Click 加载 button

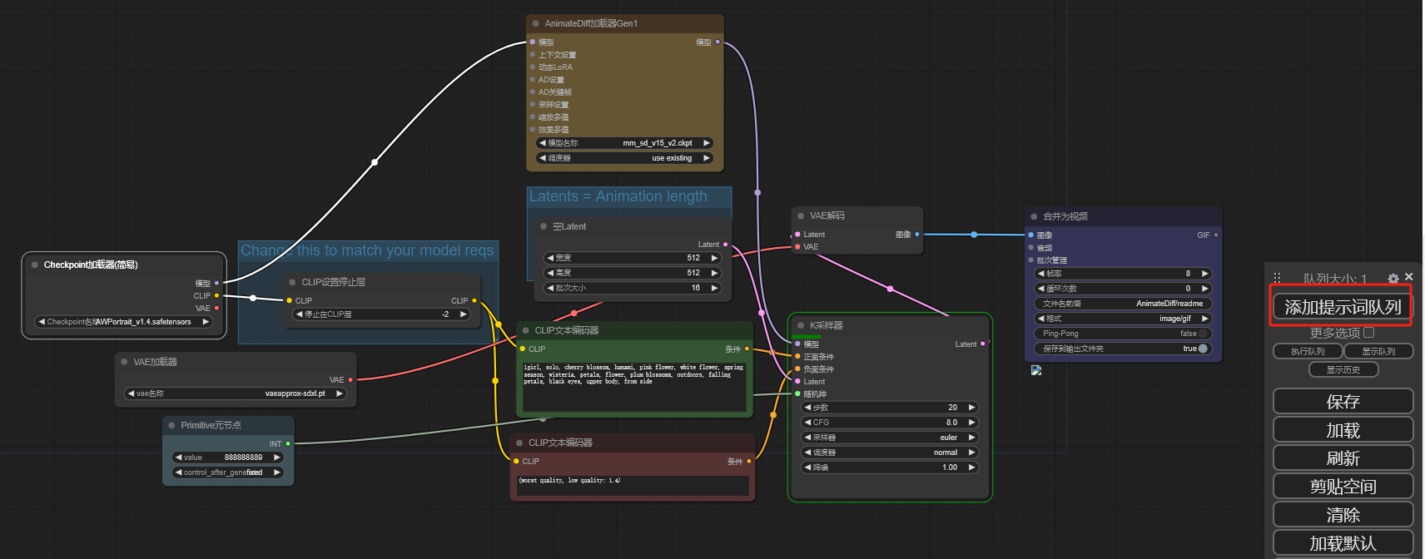(x=1343, y=429)
